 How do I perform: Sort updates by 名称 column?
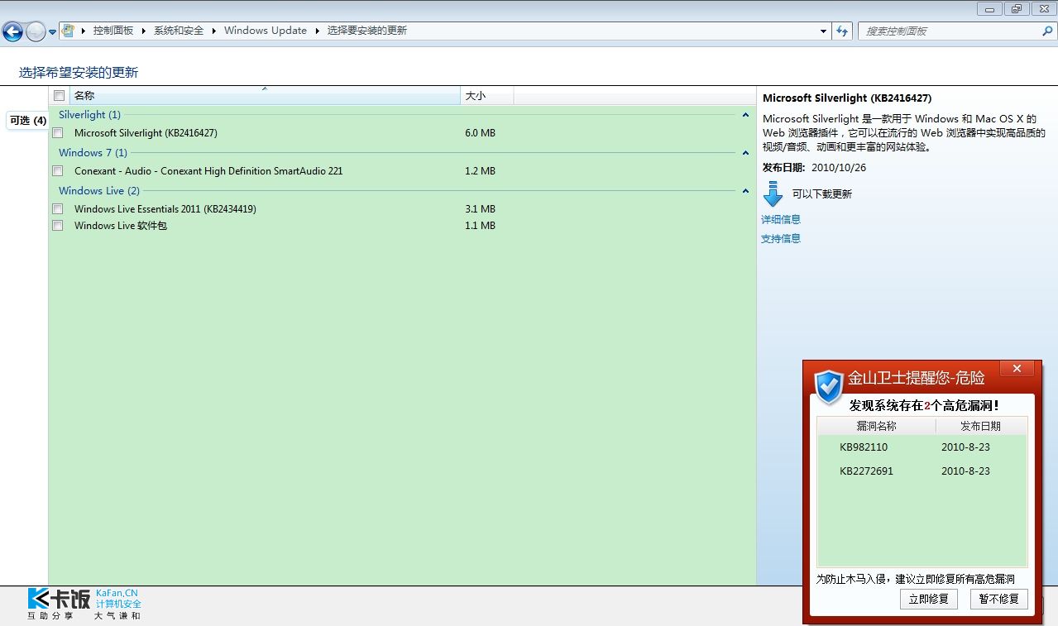265,96
